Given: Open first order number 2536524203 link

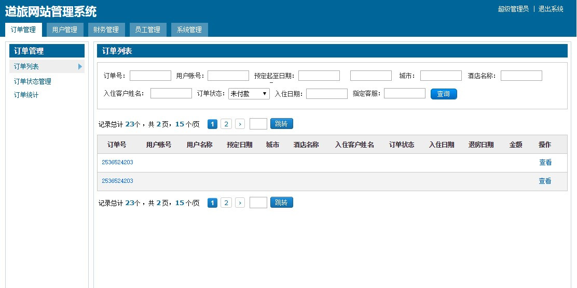Looking at the screenshot, I should 117,162.
